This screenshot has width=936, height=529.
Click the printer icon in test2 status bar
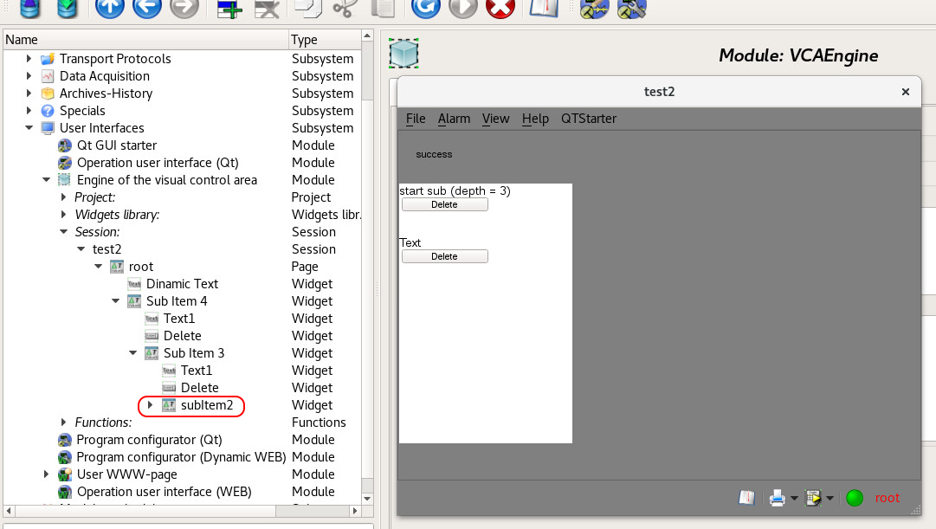click(777, 498)
